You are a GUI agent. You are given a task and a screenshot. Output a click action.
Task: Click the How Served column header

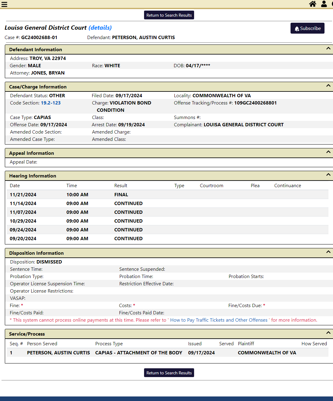pyautogui.click(x=314, y=344)
